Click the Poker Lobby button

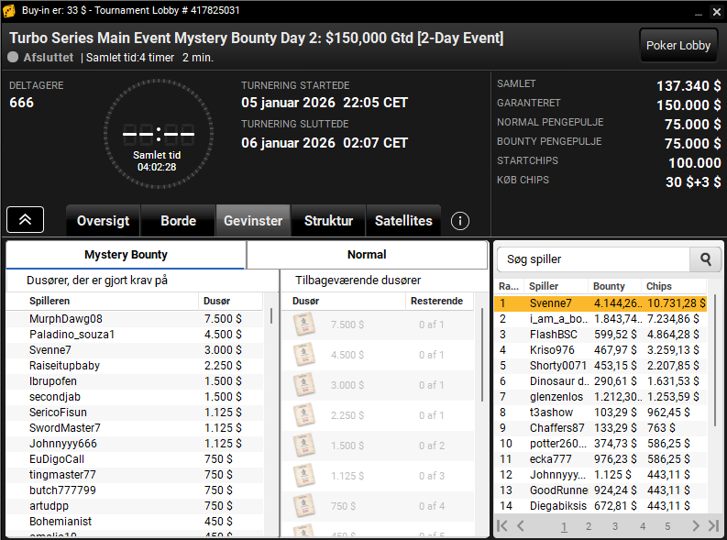(x=677, y=46)
